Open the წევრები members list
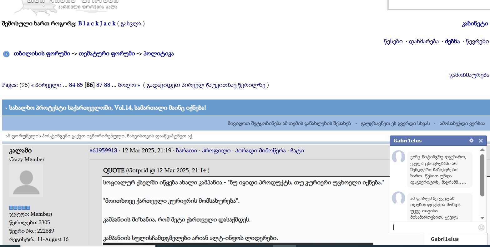 pyautogui.click(x=477, y=41)
